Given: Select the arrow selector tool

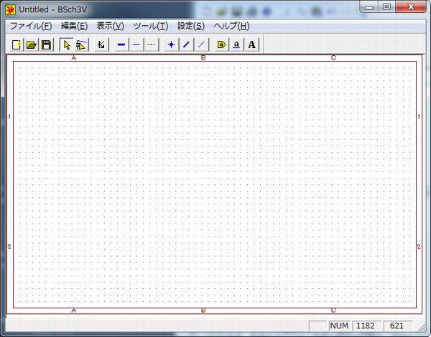Looking at the screenshot, I should (x=67, y=44).
